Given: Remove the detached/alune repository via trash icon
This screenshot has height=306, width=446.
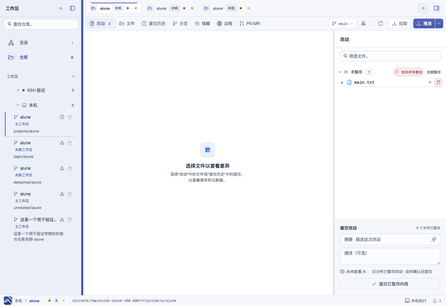Looking at the screenshot, I should [70, 169].
